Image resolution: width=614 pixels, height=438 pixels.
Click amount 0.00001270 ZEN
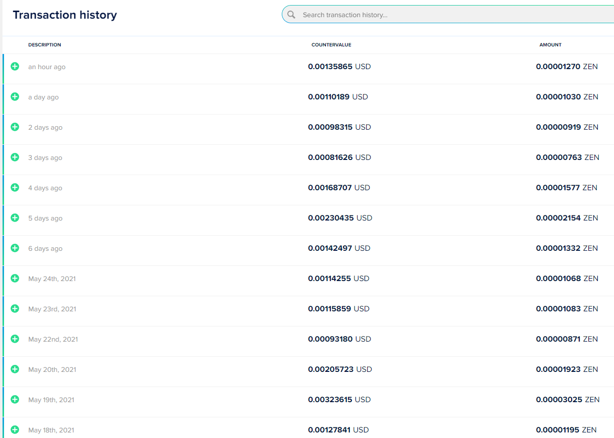coord(567,66)
